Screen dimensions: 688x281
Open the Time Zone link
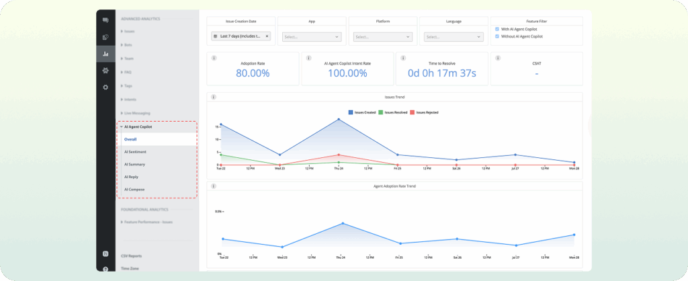(x=130, y=268)
